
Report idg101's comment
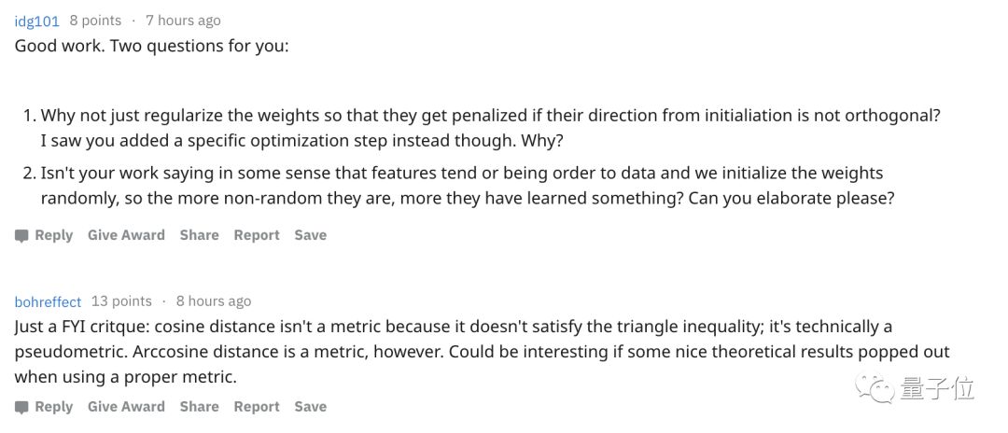coord(257,235)
